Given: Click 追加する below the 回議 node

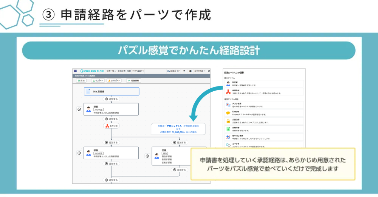Looking at the screenshot, I should [x=180, y=170].
